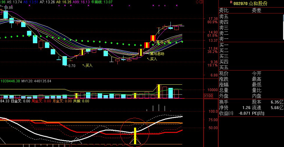Image resolution: width=284 pixels, height=147 pixels.
Task: Select the 买一 order row
Action: [x=251, y=45]
